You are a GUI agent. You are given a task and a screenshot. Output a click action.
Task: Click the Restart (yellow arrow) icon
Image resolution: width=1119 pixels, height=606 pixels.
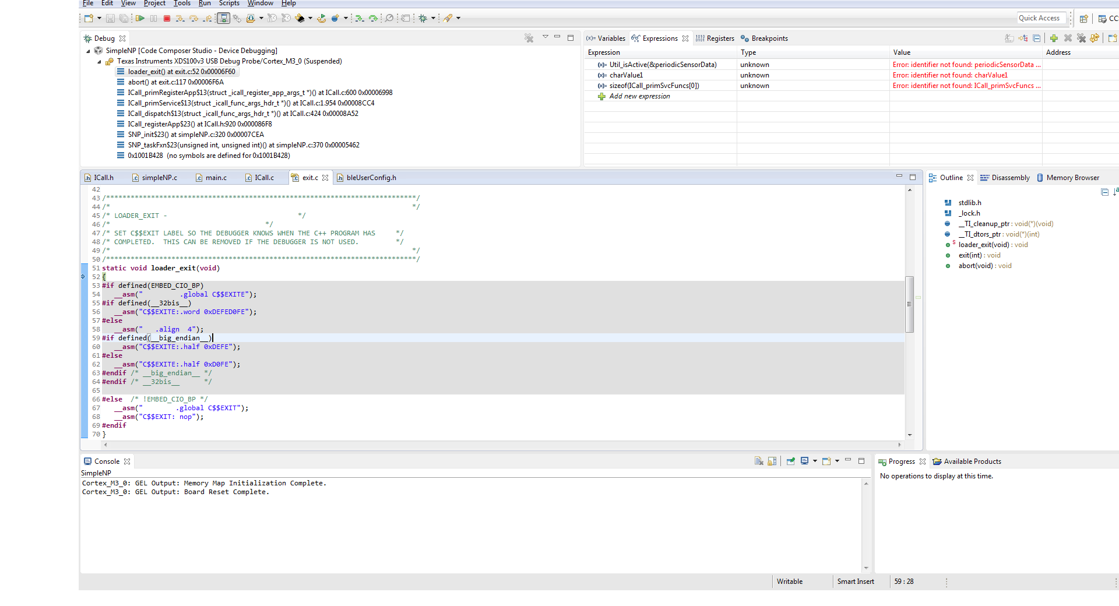322,18
